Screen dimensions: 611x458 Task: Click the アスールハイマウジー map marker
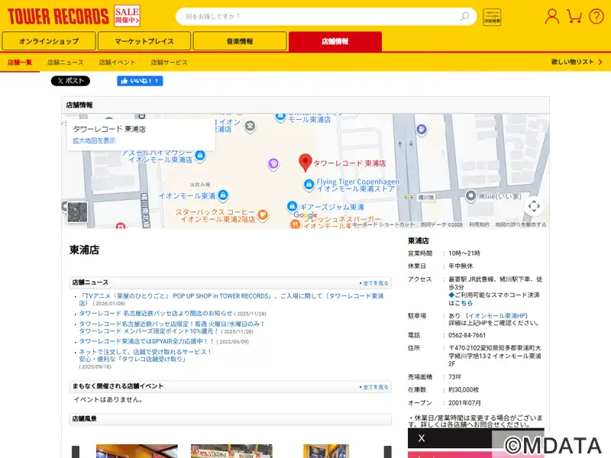[200, 156]
